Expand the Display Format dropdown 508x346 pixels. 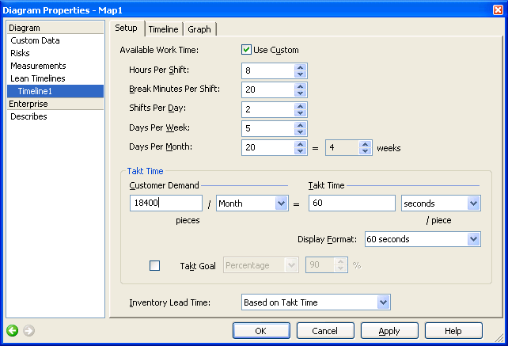pyautogui.click(x=473, y=239)
